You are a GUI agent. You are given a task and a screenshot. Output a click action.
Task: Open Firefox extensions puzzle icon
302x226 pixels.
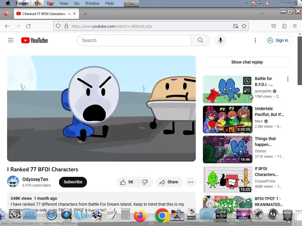pos(284,26)
